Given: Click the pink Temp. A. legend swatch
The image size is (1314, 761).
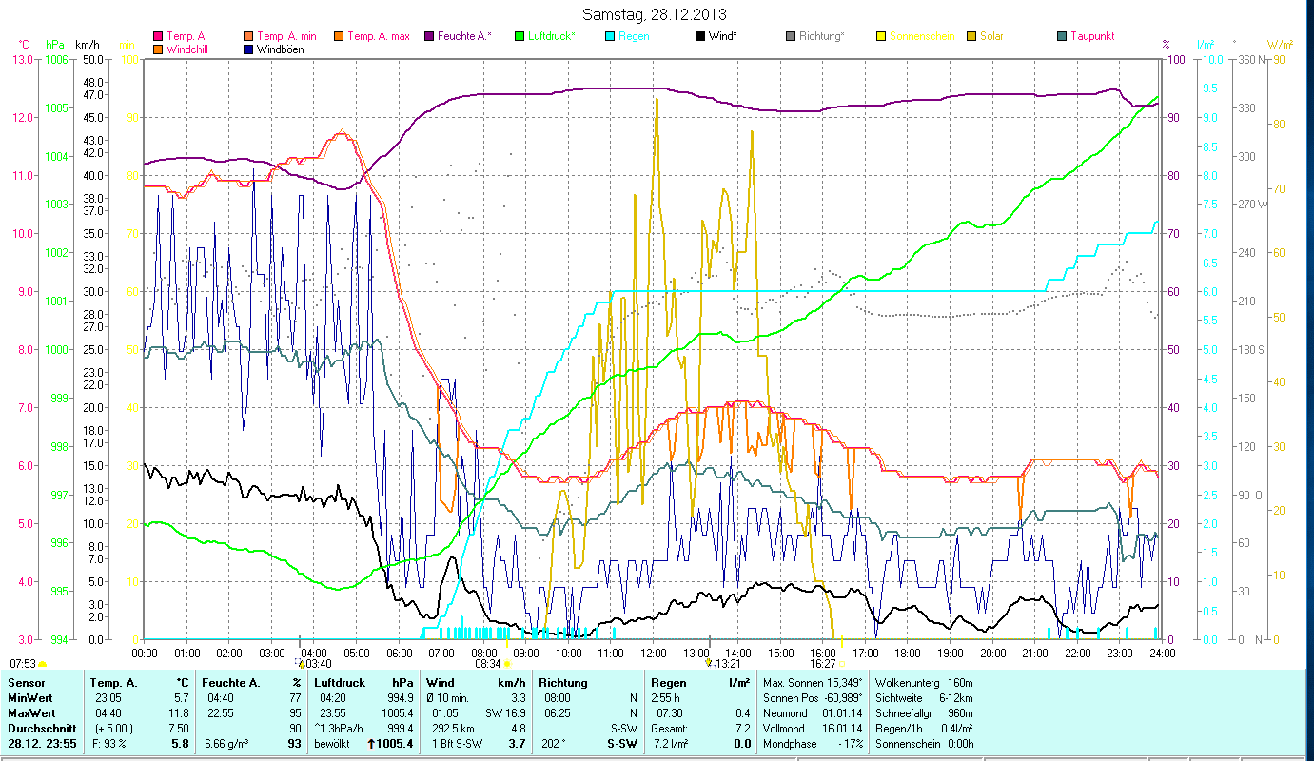Looking at the screenshot, I should click(158, 37).
